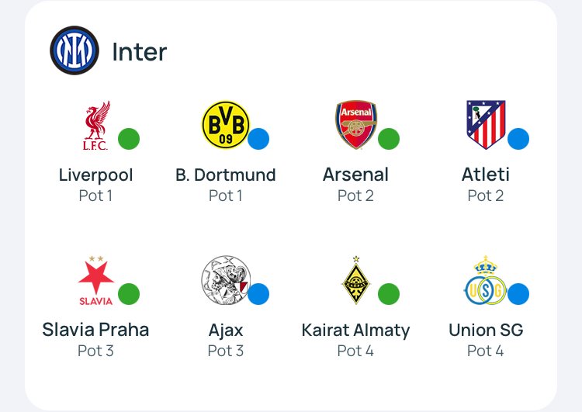Viewport: 582px width, 412px height.
Task: Click the Inter club crest
Action: pyautogui.click(x=74, y=50)
